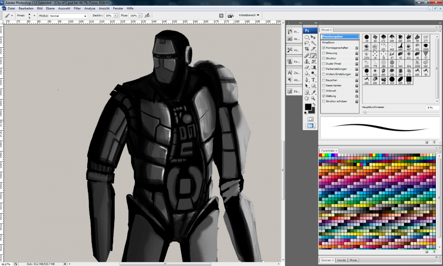Choose the Hand tool
The height and width of the screenshot is (266, 443).
coord(307,98)
